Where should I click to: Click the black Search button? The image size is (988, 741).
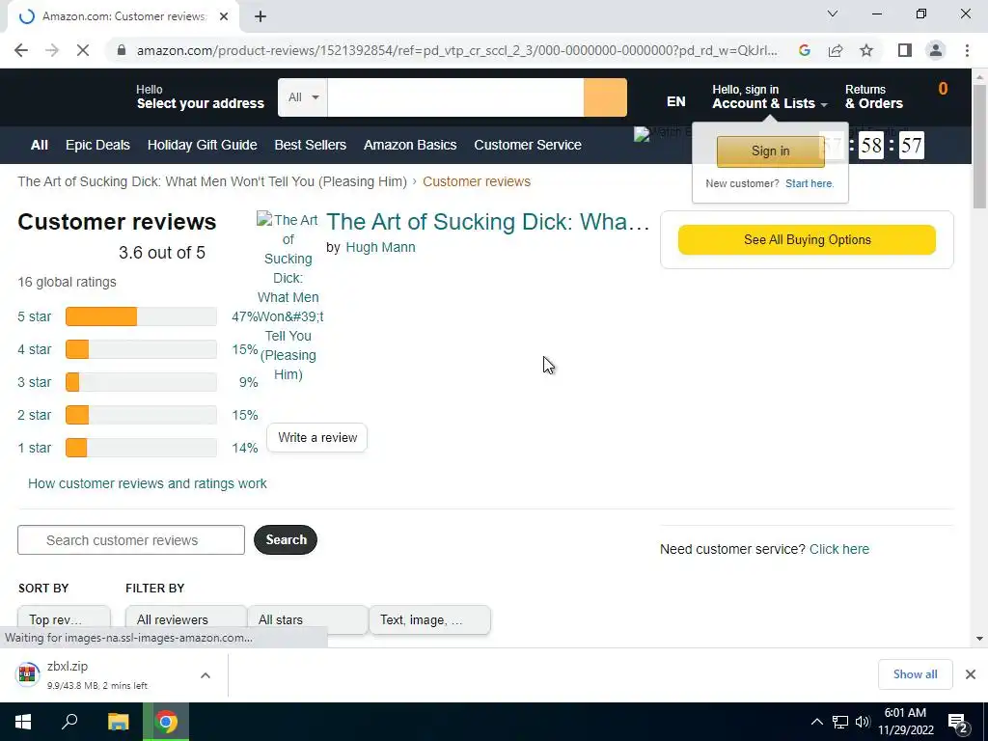(286, 539)
